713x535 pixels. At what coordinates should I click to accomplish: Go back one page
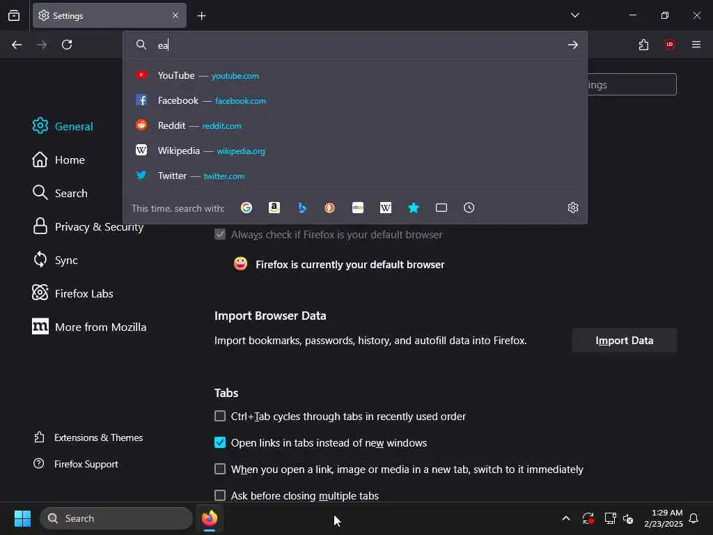coord(17,45)
